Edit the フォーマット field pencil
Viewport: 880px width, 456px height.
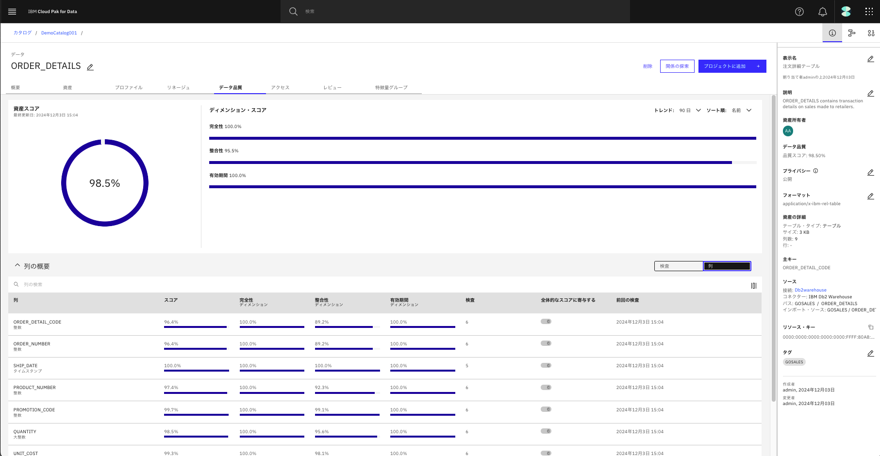pos(871,196)
